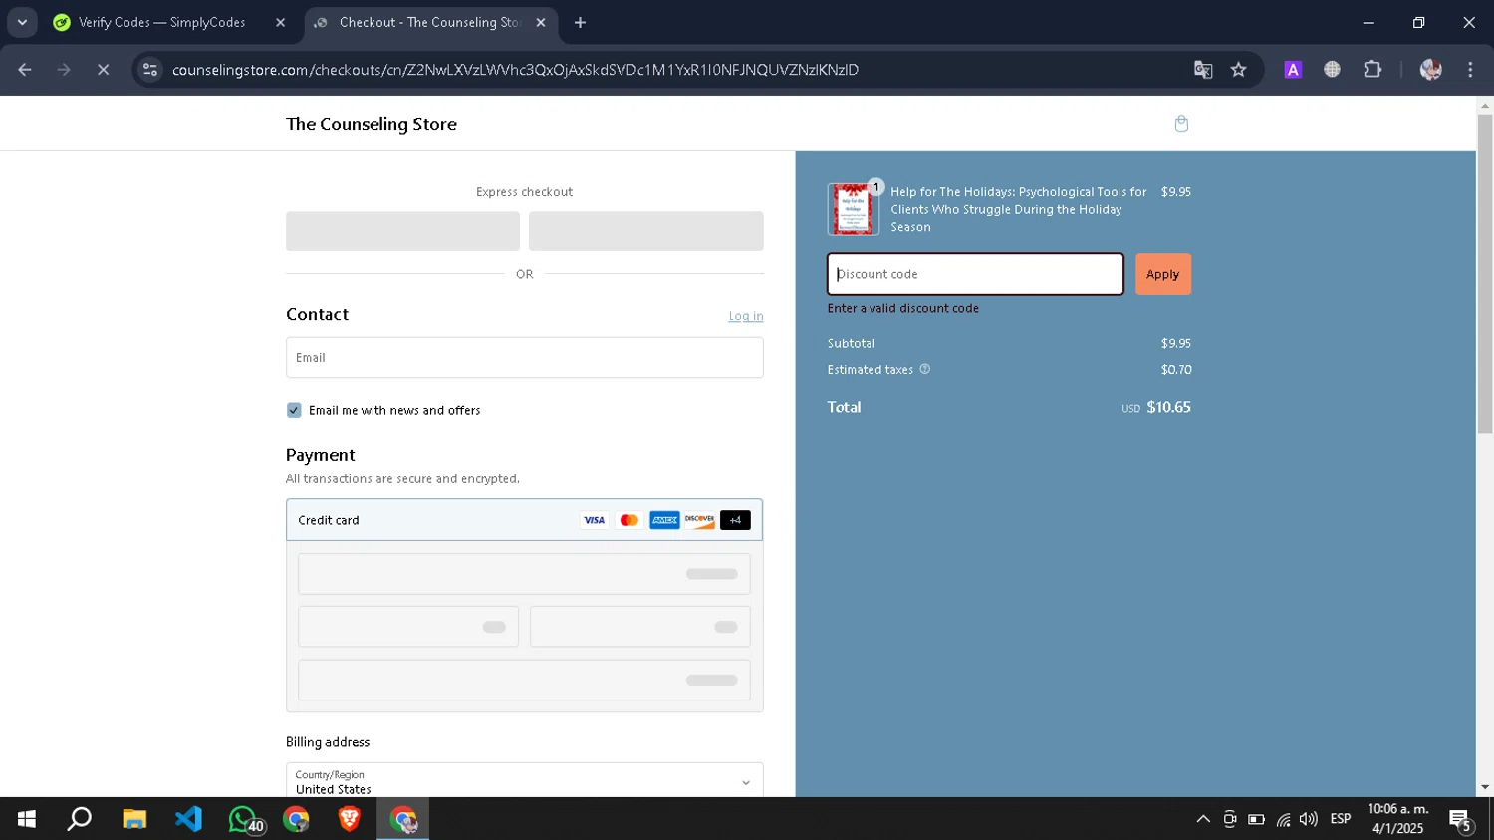The width and height of the screenshot is (1494, 840).
Task: Click the Mastercard logo
Action: pos(628,520)
